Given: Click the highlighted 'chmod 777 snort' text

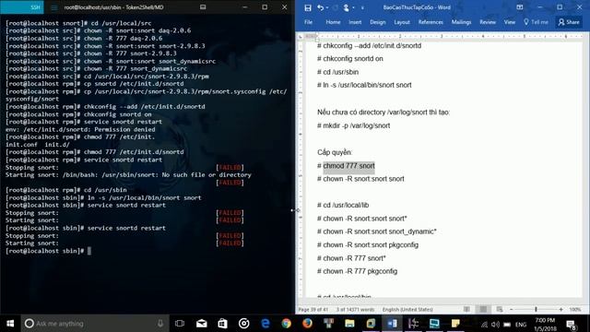Looking at the screenshot, I should pos(348,166).
